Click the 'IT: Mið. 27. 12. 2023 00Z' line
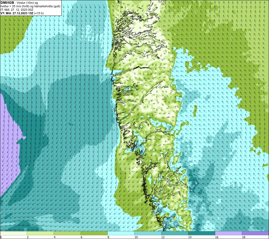Screen dimensions: 269x239 click(x=17, y=10)
